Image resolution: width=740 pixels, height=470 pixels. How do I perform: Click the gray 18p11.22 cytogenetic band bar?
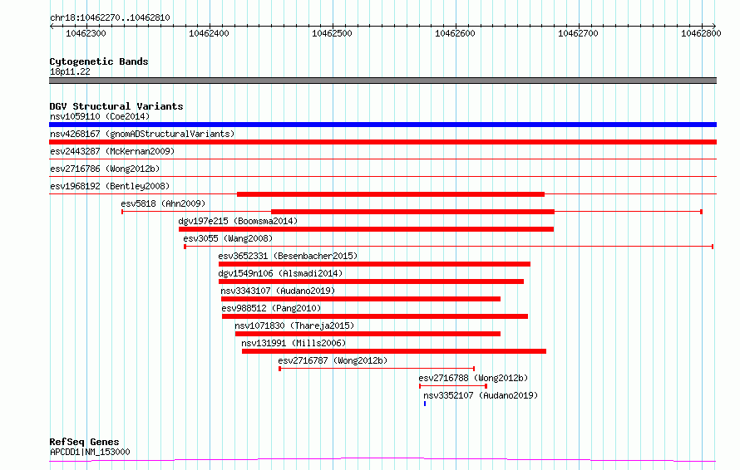click(x=382, y=81)
